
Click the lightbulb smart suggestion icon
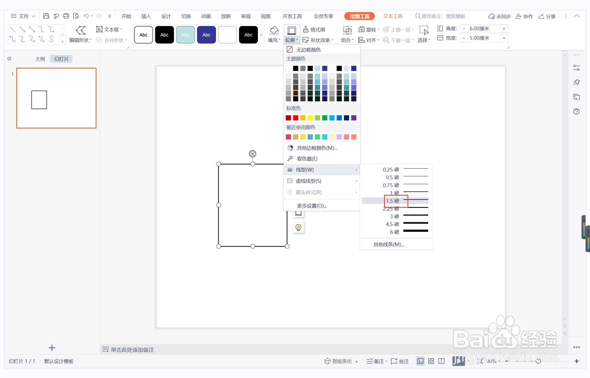tap(298, 228)
